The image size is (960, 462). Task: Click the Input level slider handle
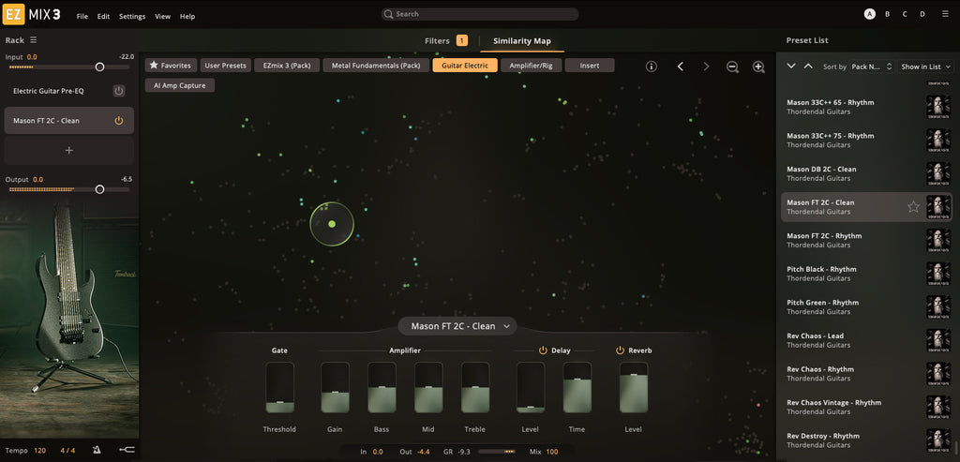pos(99,67)
